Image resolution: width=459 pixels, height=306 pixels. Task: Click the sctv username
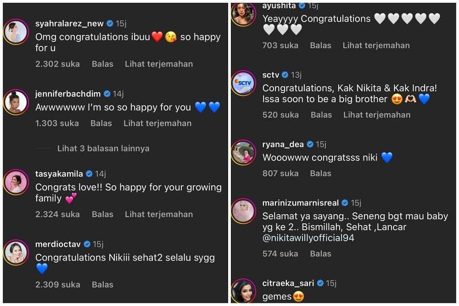coord(270,75)
